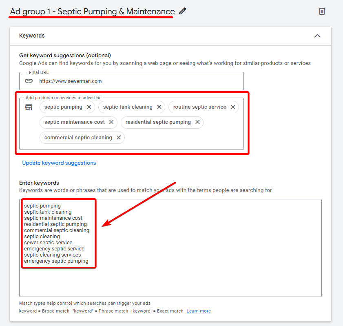The width and height of the screenshot is (343, 326).
Task: Select the 'routine septic service' chip label
Action: pos(199,107)
